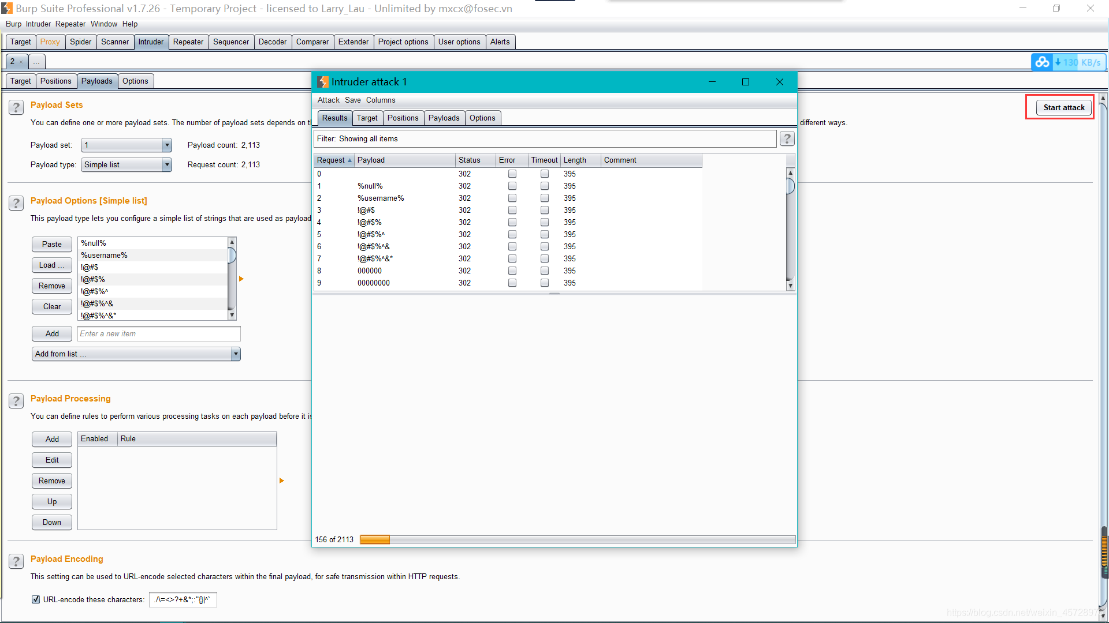This screenshot has width=1109, height=623.
Task: Click Clear to empty the payload list
Action: click(52, 306)
